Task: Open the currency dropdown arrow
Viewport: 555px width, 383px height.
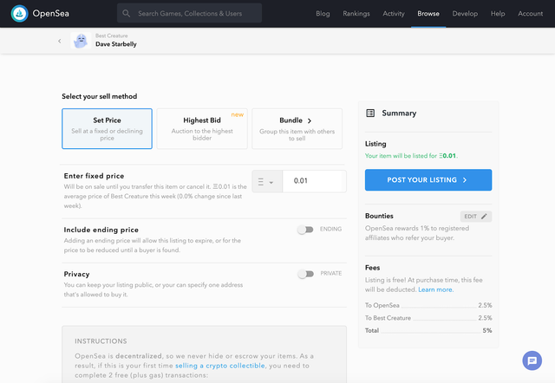Action: pos(271,183)
